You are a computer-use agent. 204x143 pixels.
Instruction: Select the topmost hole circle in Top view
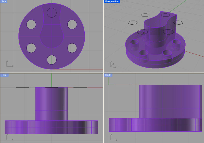(x=52, y=12)
